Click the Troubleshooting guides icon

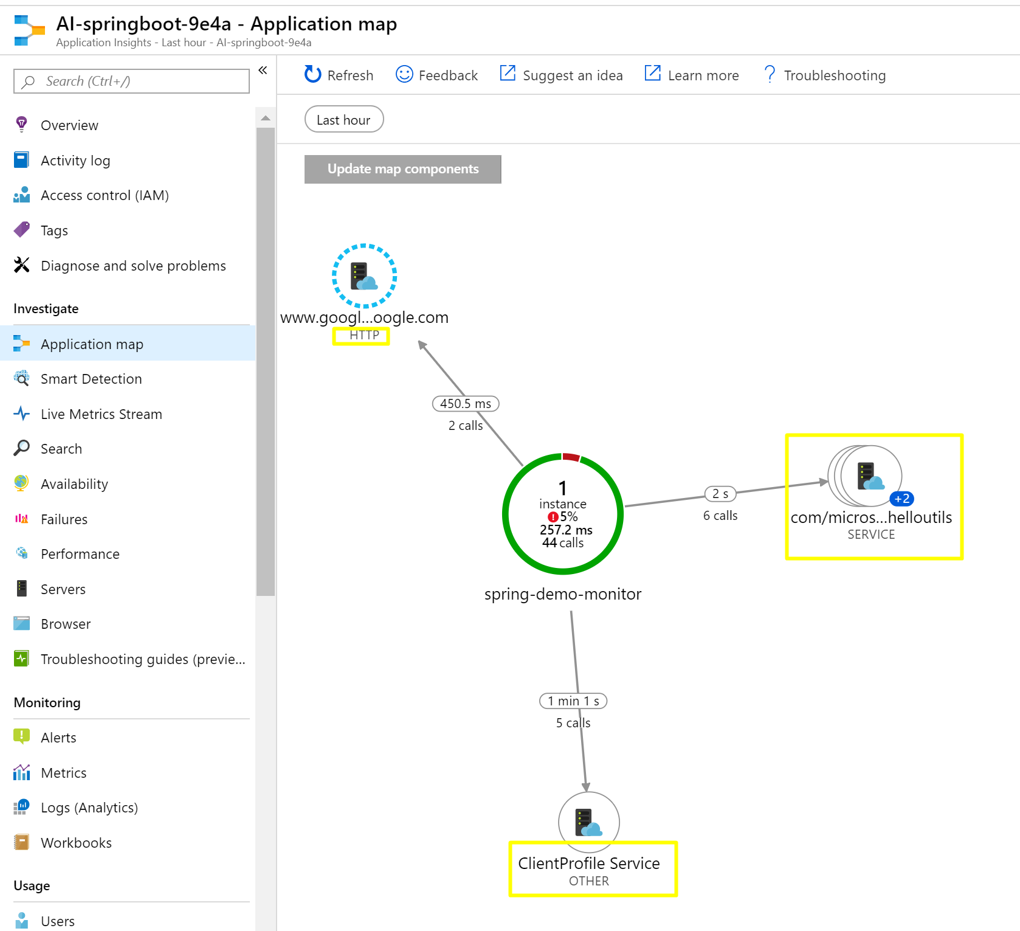coord(22,659)
